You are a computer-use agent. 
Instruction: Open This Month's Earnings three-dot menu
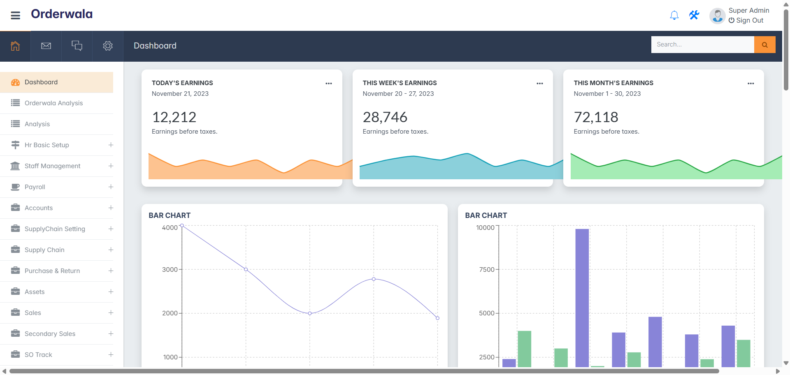click(x=750, y=83)
